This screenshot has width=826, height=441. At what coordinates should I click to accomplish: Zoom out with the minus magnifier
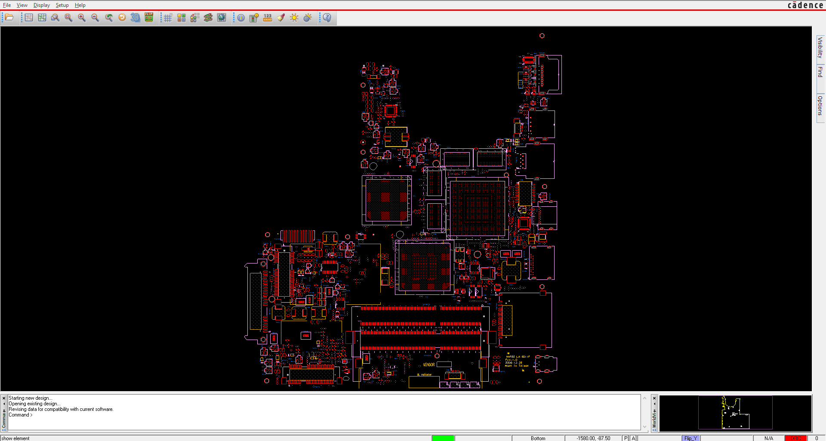(95, 18)
